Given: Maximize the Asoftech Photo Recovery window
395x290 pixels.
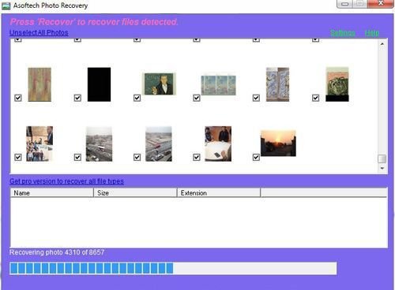Looking at the screenshot, I should tap(360, 4).
